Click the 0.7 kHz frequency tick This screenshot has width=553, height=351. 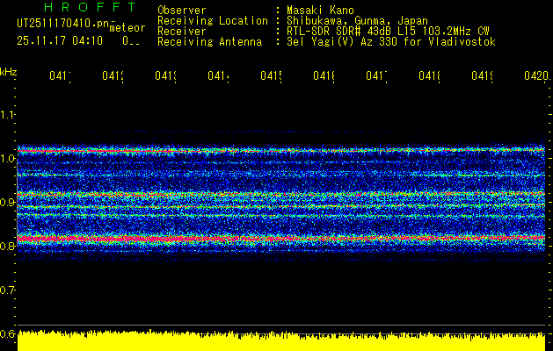point(8,290)
